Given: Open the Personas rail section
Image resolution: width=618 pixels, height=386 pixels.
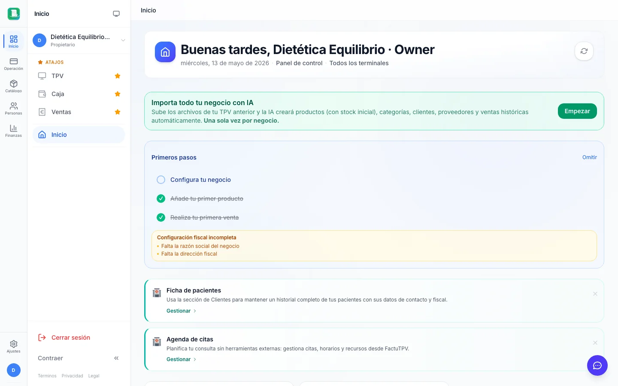Looking at the screenshot, I should pyautogui.click(x=13, y=109).
